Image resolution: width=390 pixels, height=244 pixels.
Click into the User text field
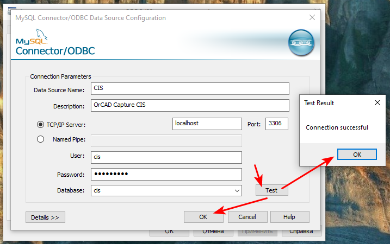tap(166, 157)
